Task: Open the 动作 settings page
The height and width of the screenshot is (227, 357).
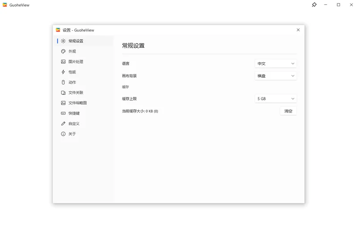Action: click(84, 82)
